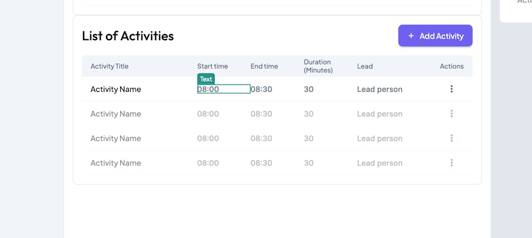Open three-dot menu in third activity row
This screenshot has width=532, height=238.
pyautogui.click(x=451, y=138)
